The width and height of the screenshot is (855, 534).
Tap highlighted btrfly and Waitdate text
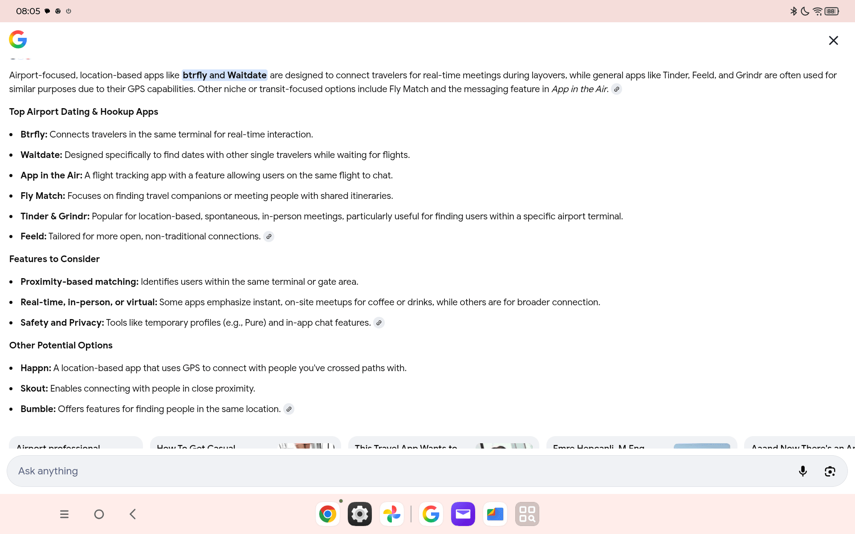[x=224, y=75]
